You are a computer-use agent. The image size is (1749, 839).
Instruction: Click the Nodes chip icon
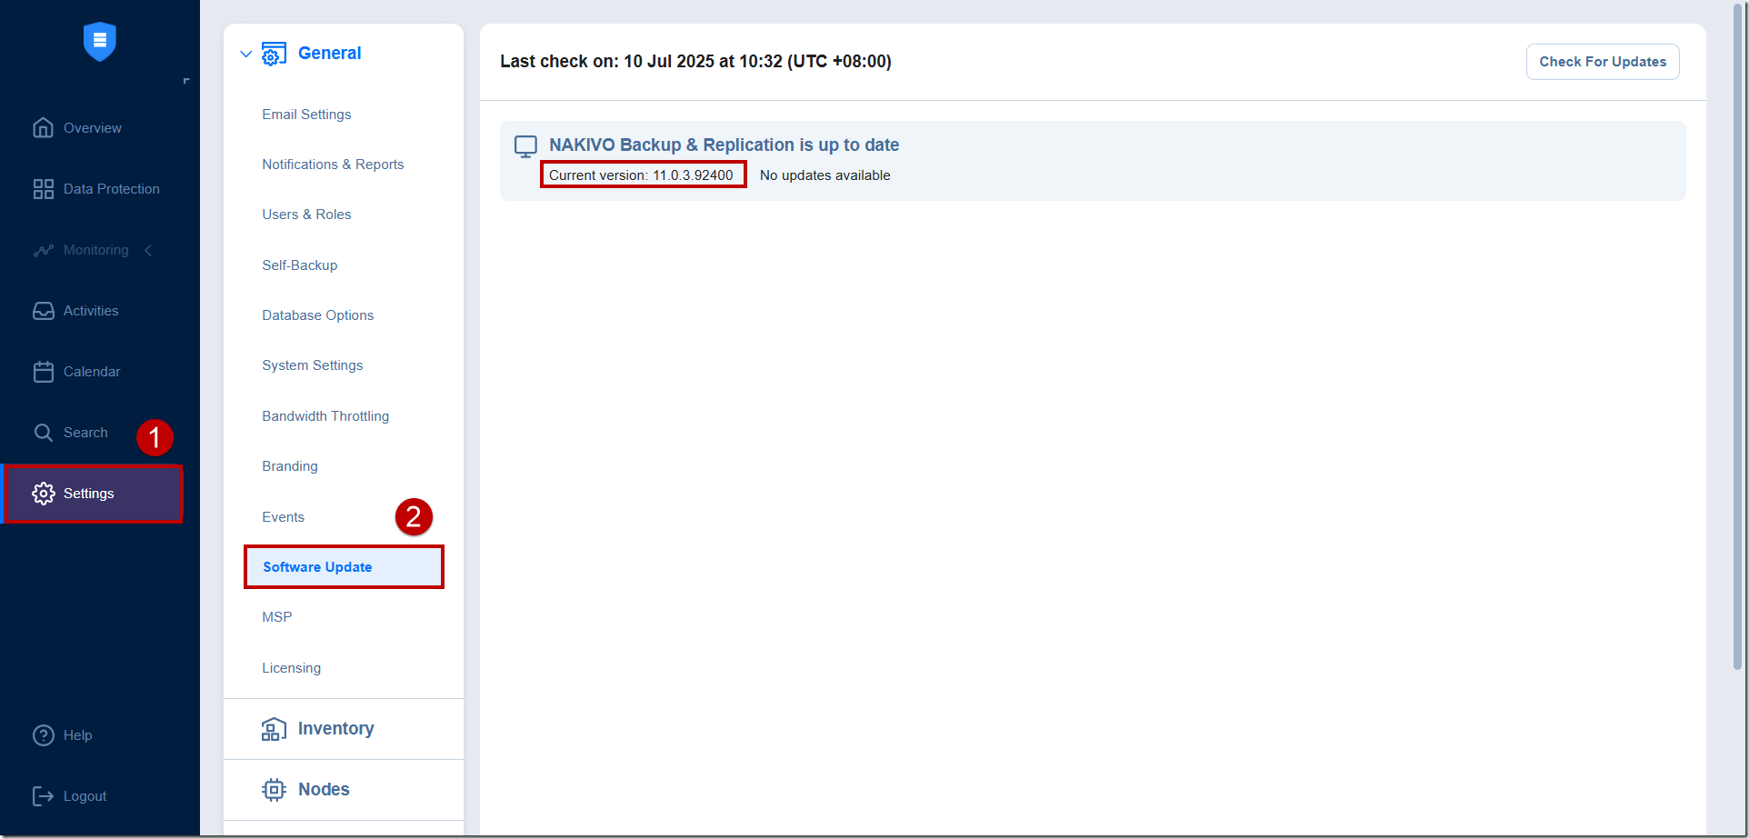(x=274, y=790)
